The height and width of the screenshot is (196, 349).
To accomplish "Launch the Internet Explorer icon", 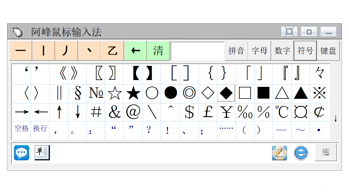I will tap(301, 153).
